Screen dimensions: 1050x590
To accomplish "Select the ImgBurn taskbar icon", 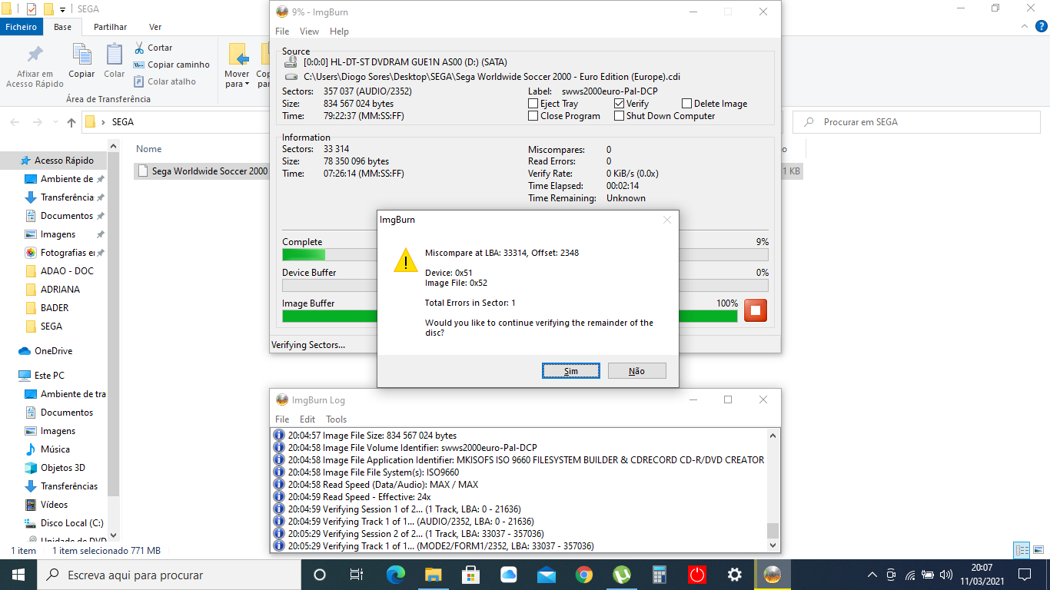I will click(772, 575).
